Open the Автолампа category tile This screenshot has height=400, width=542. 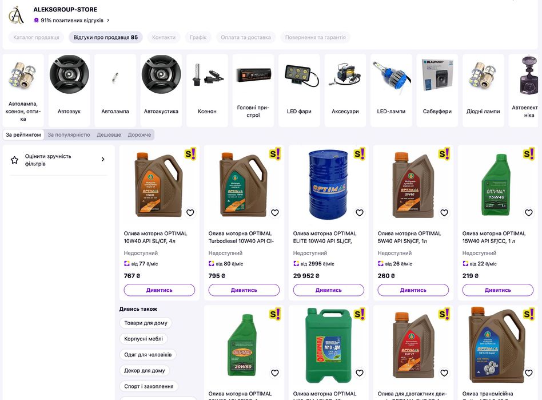click(115, 90)
